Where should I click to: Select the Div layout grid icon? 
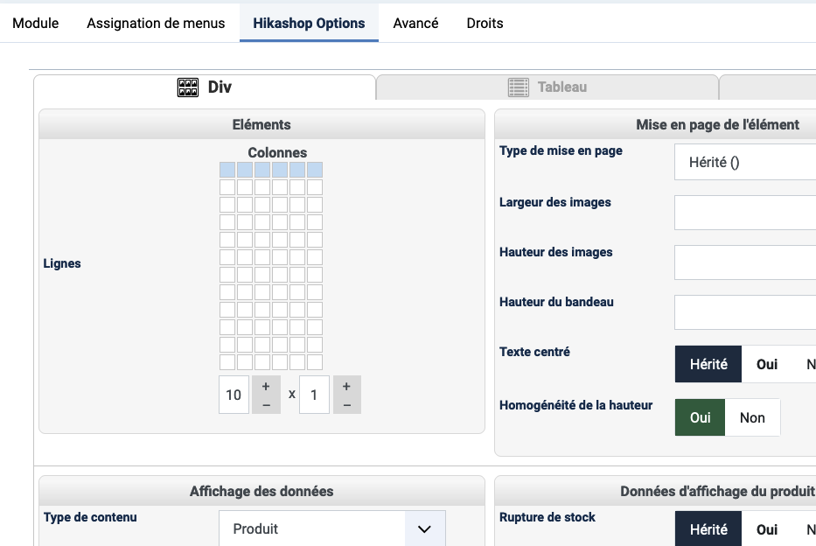pos(188,87)
